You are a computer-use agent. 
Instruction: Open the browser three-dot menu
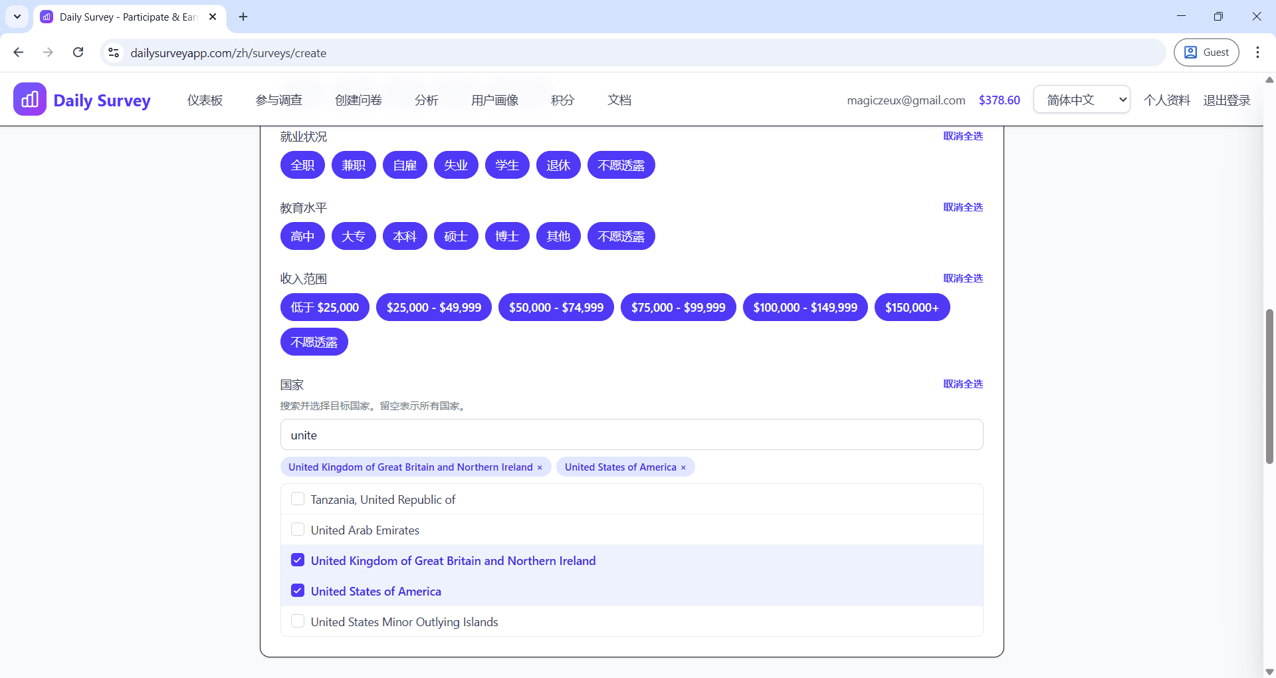pyautogui.click(x=1257, y=53)
